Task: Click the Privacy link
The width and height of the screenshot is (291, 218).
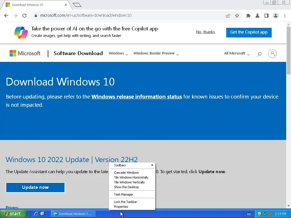Action: tap(12, 207)
